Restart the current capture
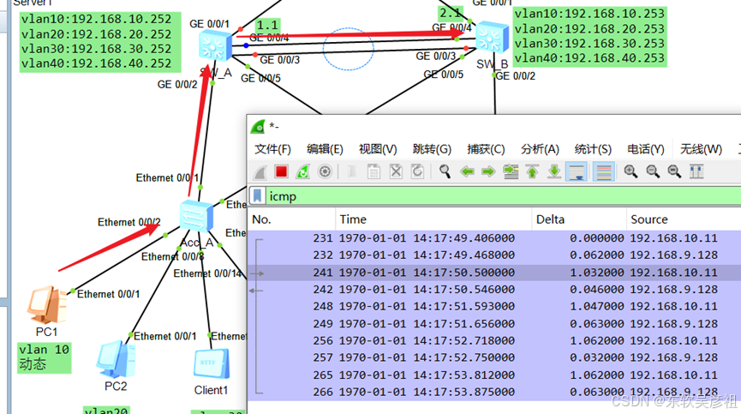741x414 pixels. [x=303, y=171]
